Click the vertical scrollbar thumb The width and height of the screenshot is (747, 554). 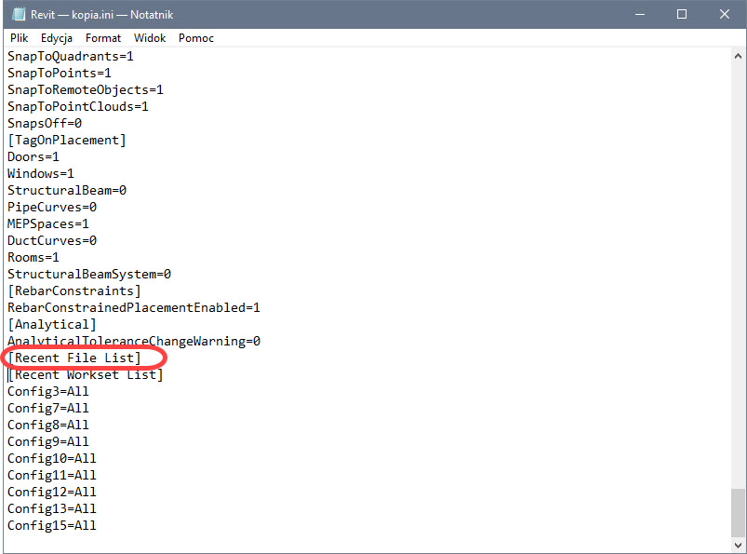(738, 511)
